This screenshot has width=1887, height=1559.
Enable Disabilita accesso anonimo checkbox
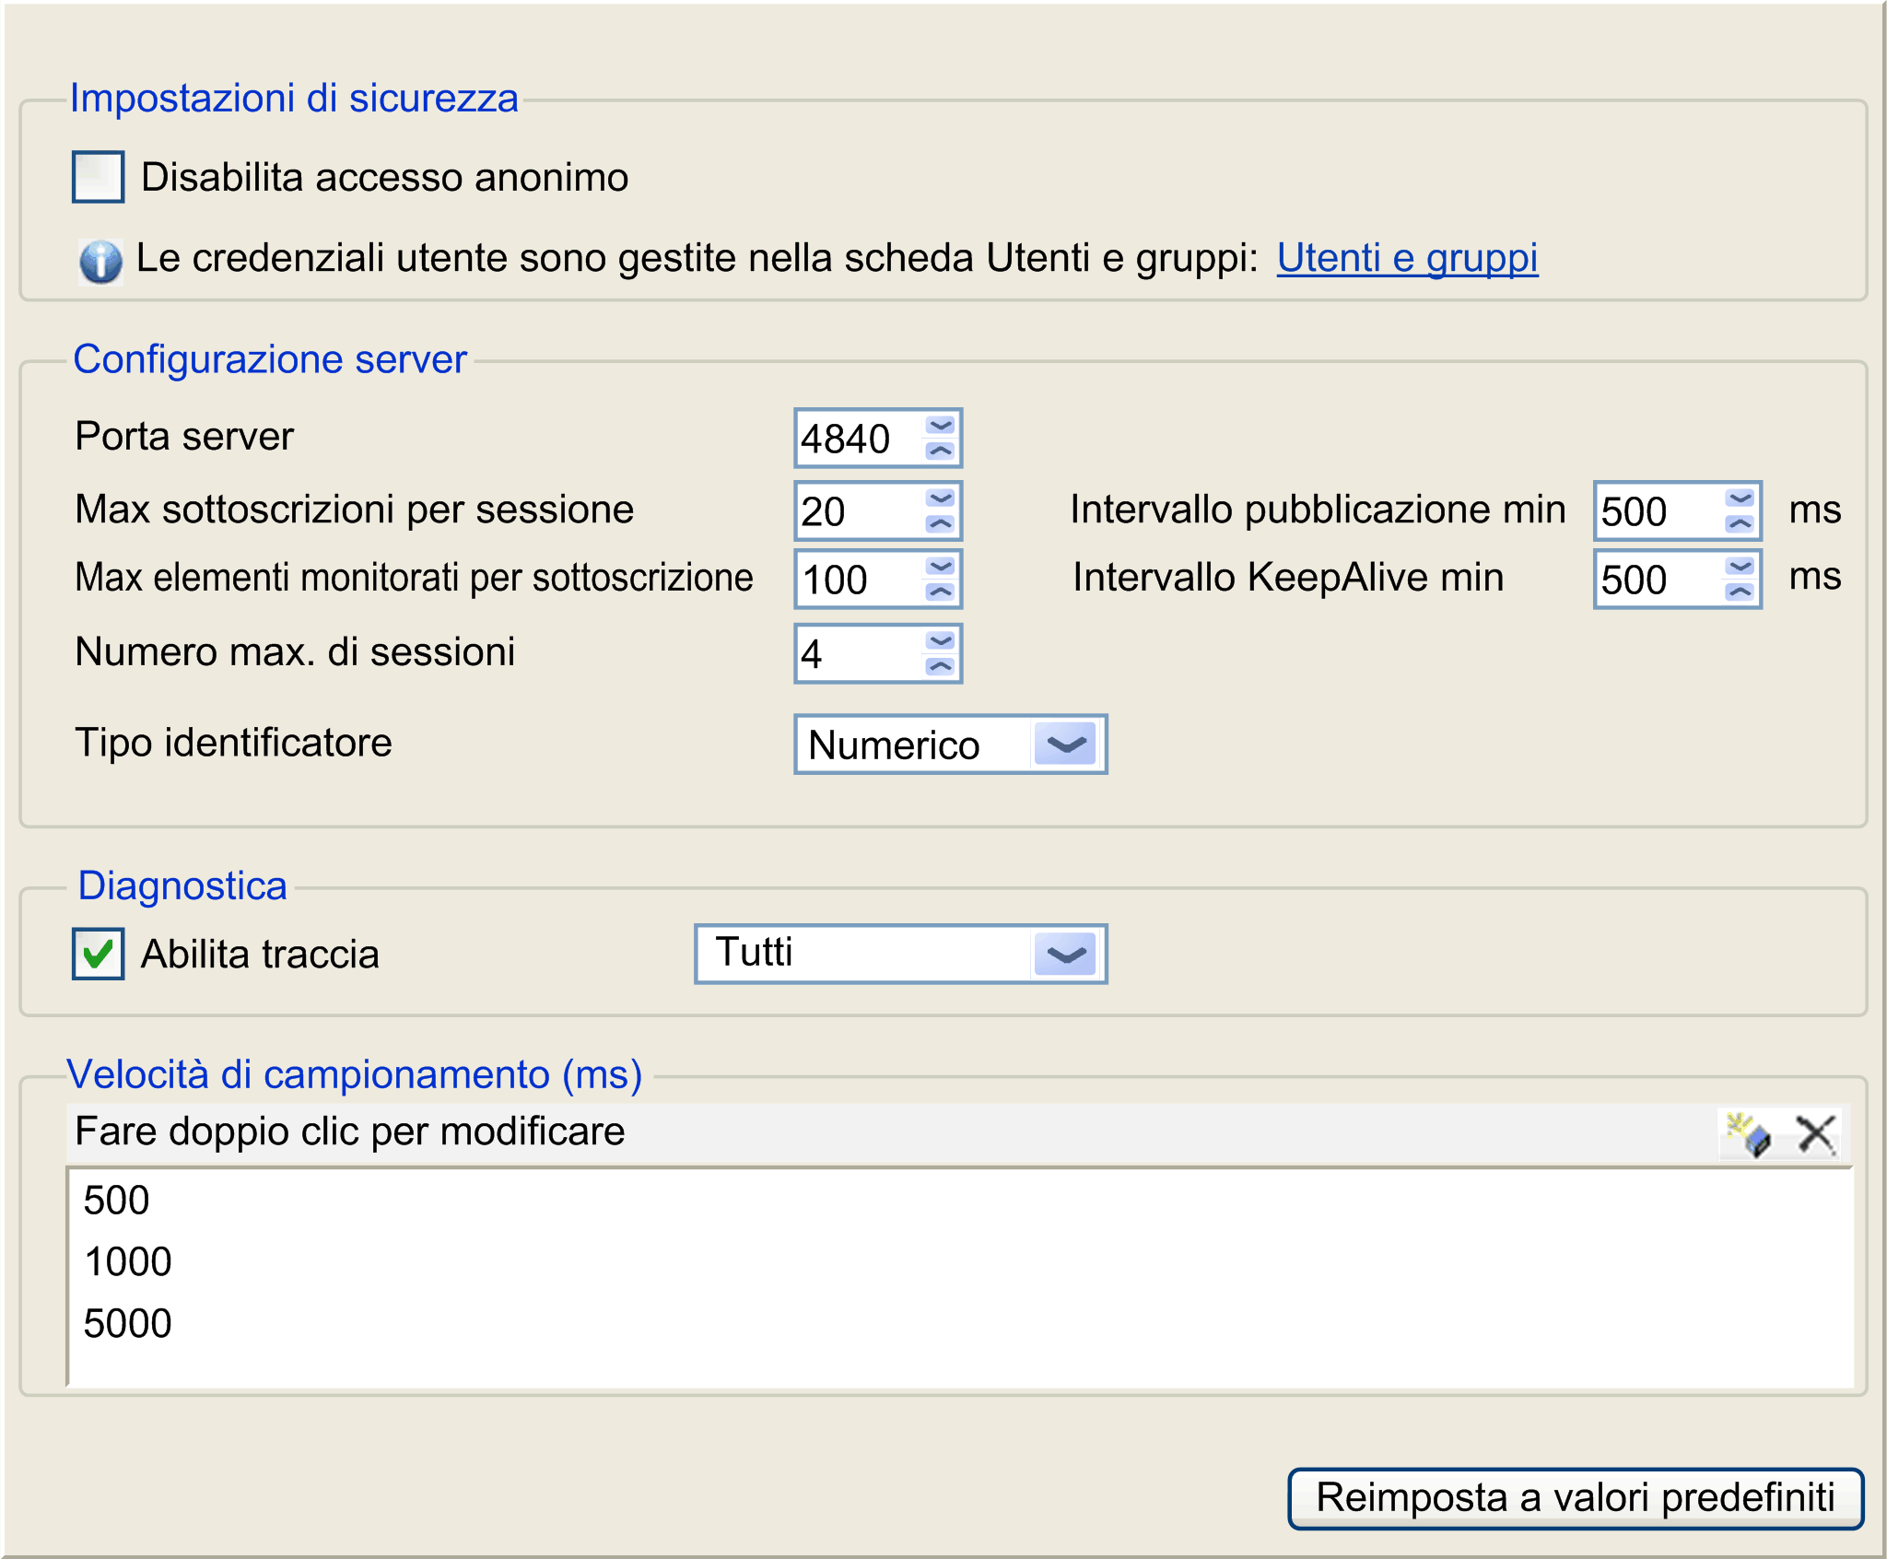pyautogui.click(x=99, y=177)
